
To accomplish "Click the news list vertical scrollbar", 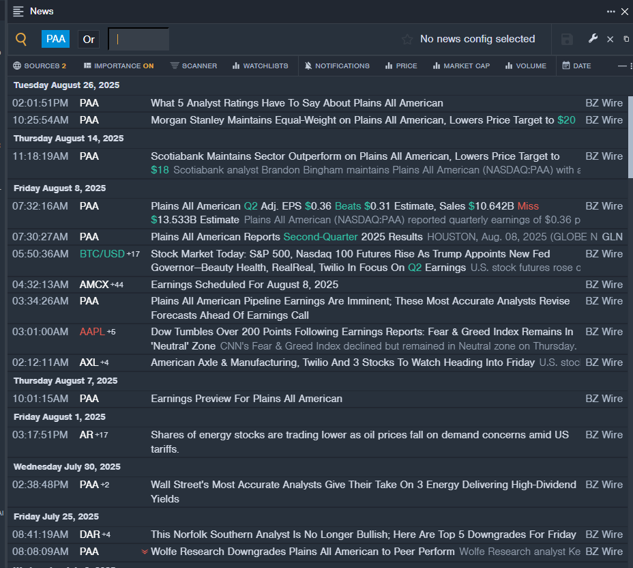I will point(630,137).
